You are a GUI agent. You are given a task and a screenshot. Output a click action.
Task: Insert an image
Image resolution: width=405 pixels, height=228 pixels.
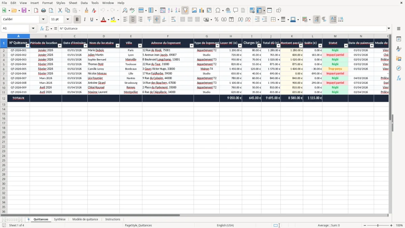coord(194,10)
